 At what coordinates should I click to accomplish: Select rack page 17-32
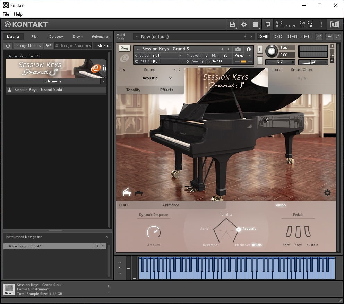point(278,37)
